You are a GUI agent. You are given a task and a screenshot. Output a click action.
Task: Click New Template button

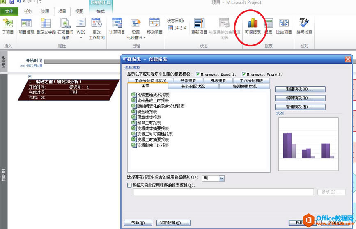point(300,89)
